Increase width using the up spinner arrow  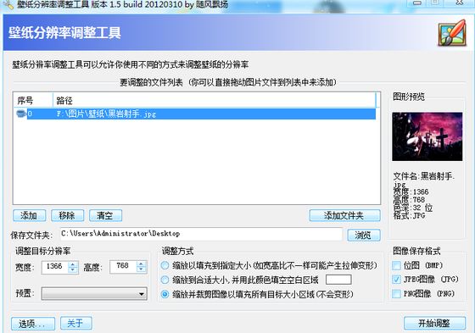(73, 264)
